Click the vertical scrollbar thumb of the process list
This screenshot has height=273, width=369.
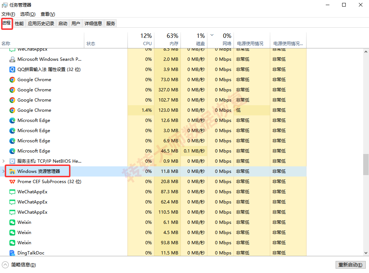pos(366,165)
